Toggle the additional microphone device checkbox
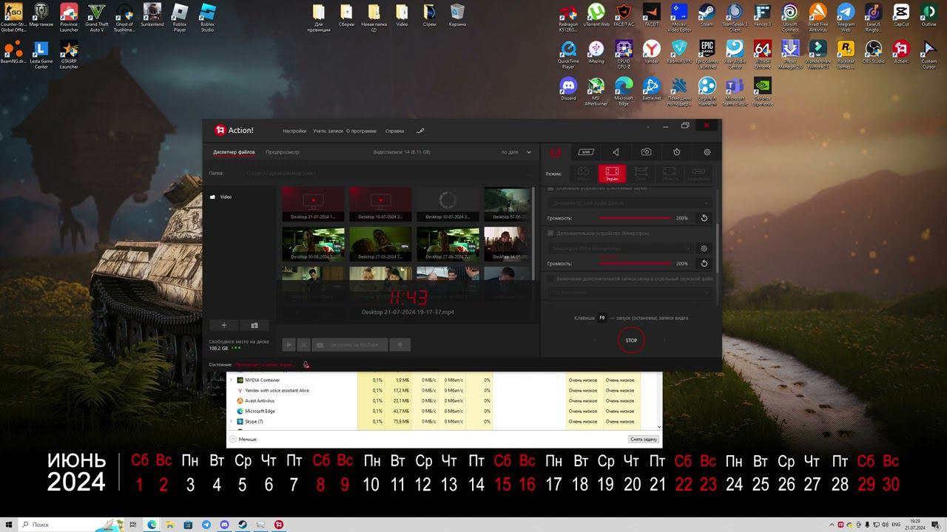Image resolution: width=947 pixels, height=532 pixels. click(x=550, y=233)
